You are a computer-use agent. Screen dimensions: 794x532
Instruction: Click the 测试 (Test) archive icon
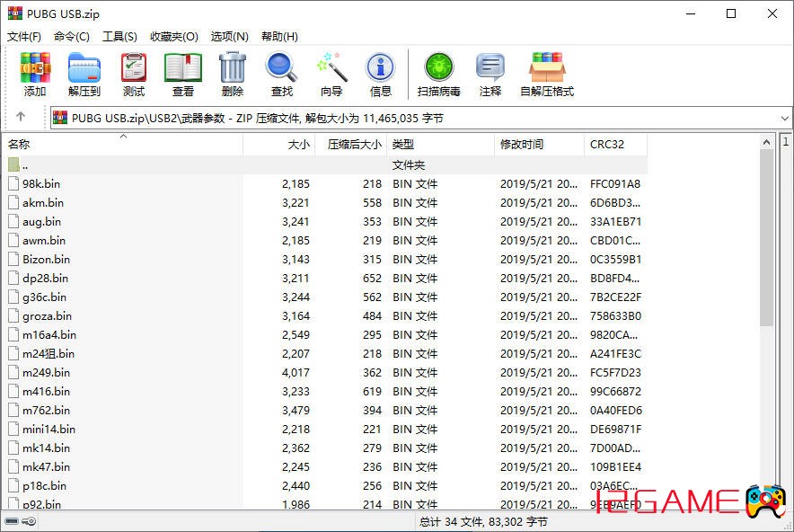click(133, 74)
